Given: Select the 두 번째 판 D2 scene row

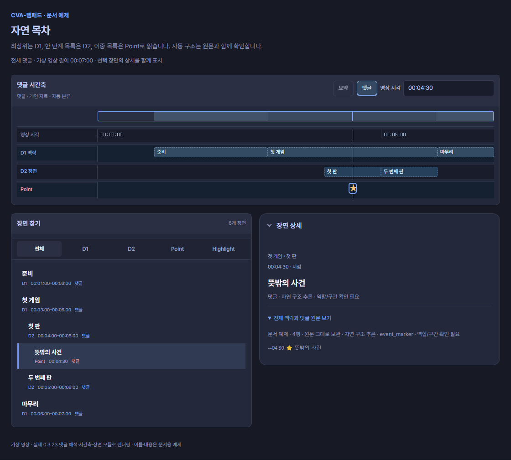Looking at the screenshot, I should (x=131, y=382).
